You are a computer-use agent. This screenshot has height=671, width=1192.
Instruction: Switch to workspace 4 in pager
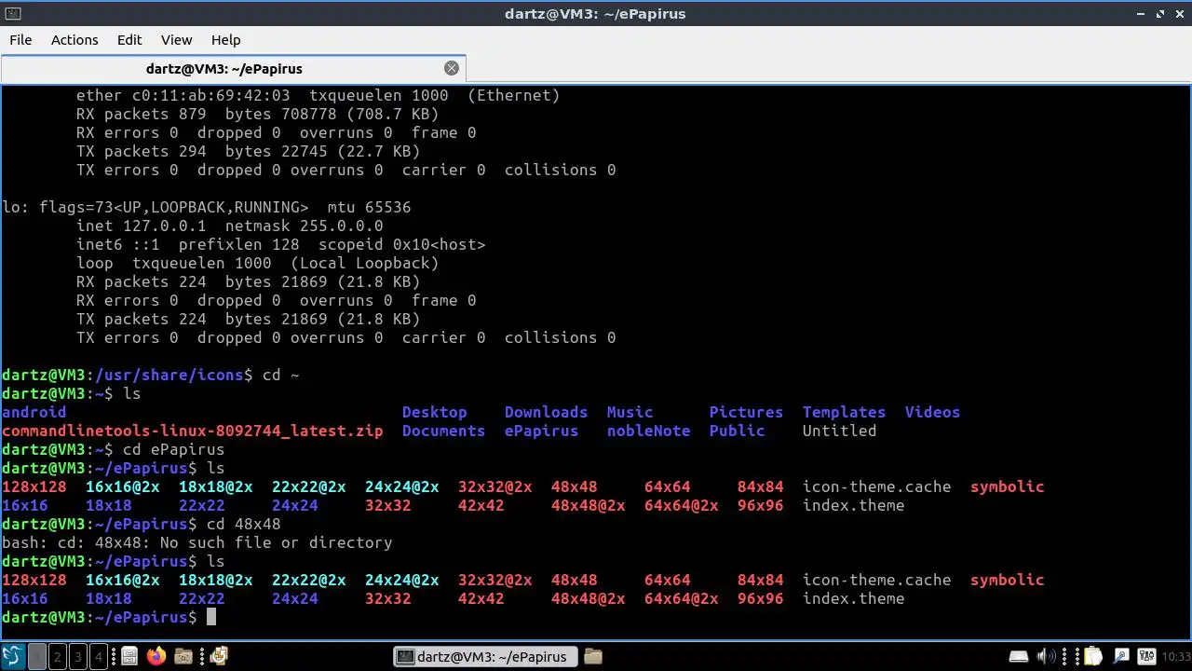pyautogui.click(x=98, y=657)
